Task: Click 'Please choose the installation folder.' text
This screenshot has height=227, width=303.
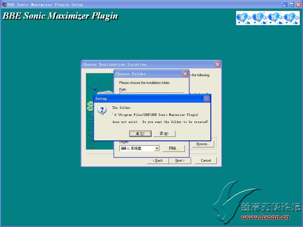Action: click(x=144, y=83)
